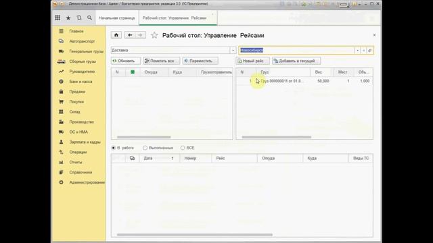Viewport: 433px width, 243px height.
Task: Click the Новосибирск input field
Action: click(296, 51)
